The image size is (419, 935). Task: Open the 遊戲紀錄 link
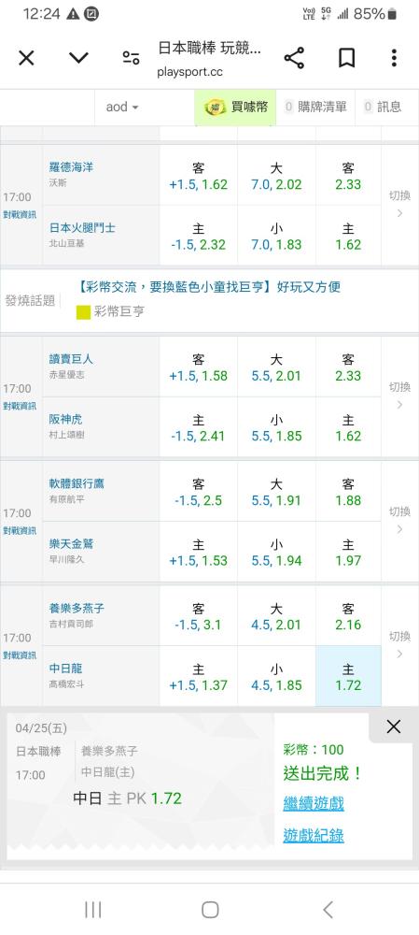(314, 835)
